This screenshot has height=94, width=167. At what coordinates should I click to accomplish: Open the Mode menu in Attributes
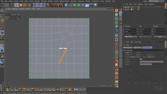127,42
